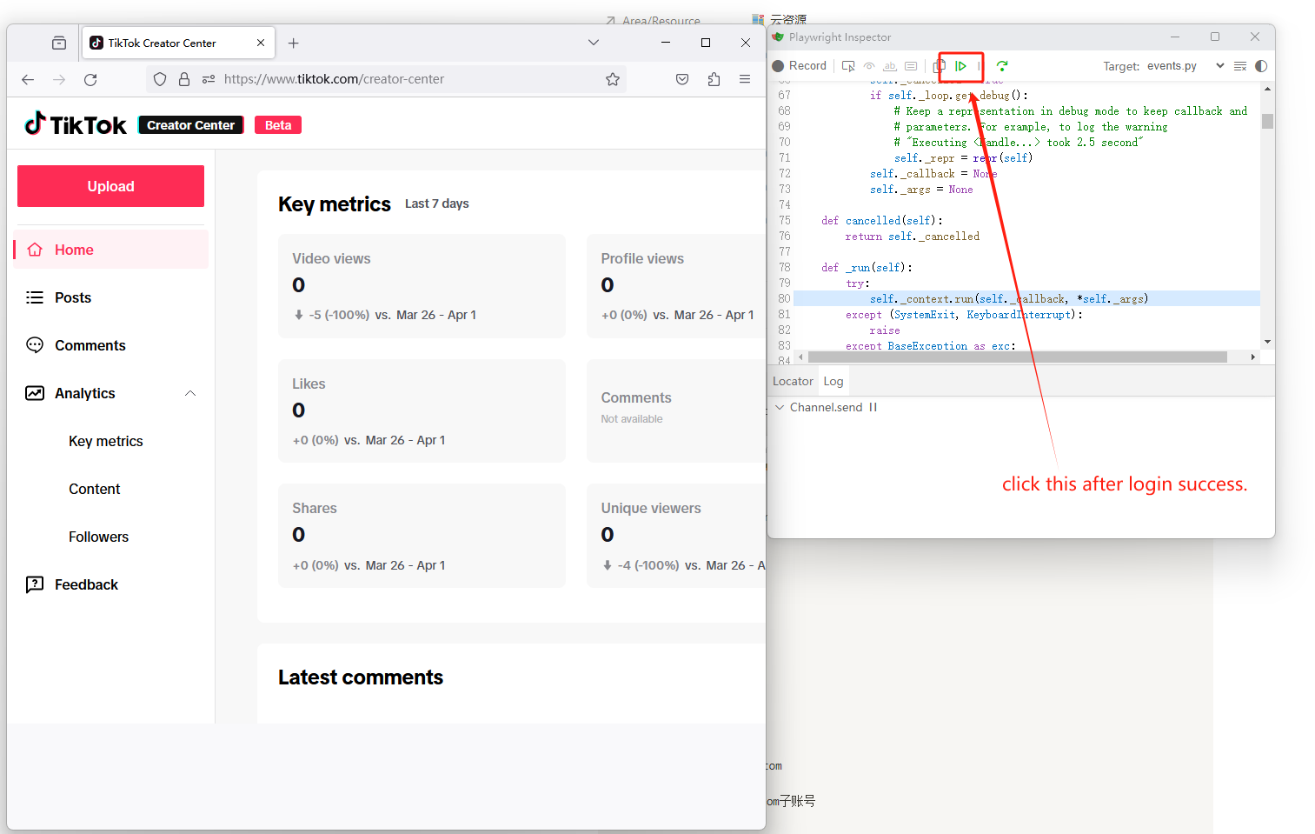The width and height of the screenshot is (1315, 834).
Task: Click the TikTok logo
Action: click(x=76, y=124)
